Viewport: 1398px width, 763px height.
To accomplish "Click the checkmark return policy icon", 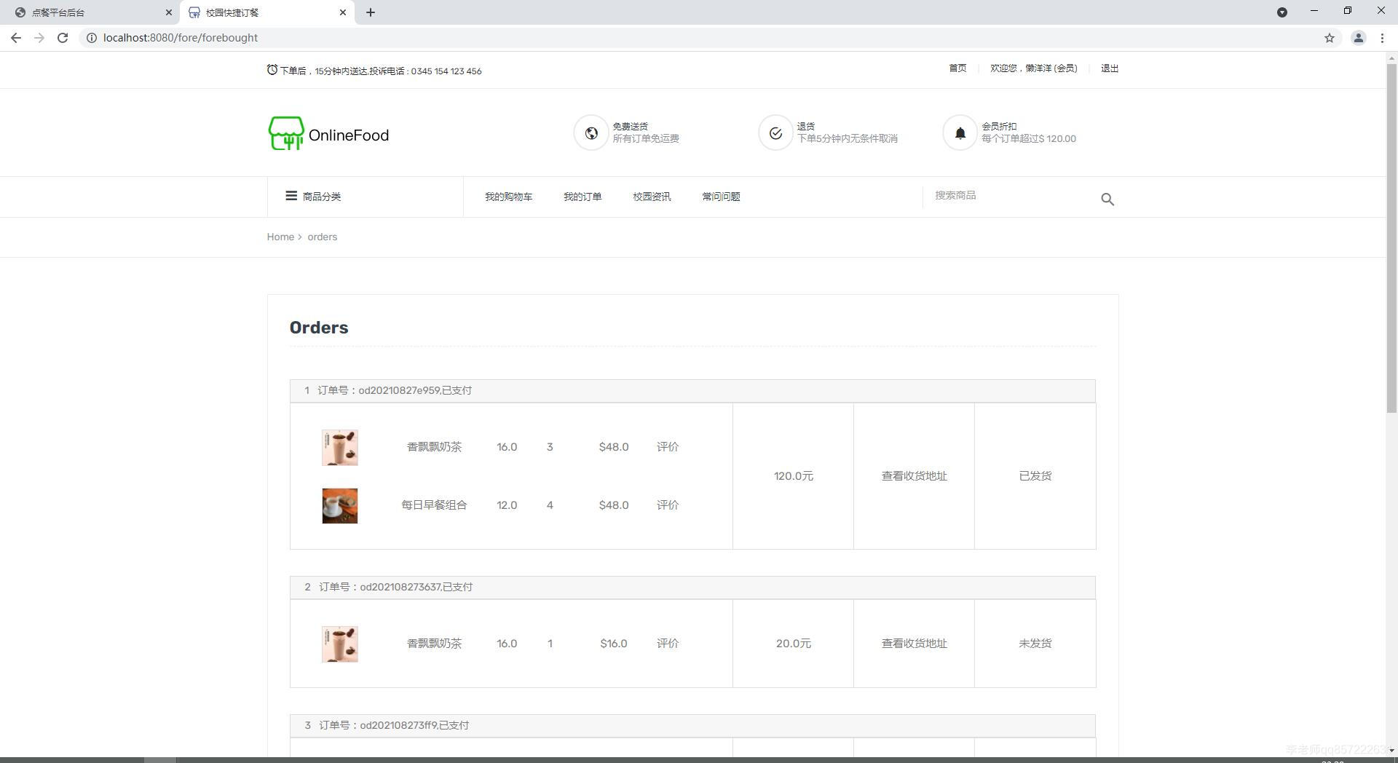I will click(775, 133).
